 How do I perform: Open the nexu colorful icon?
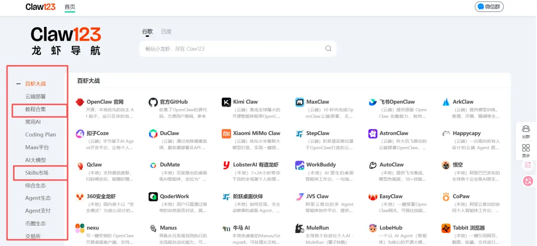(x=80, y=228)
